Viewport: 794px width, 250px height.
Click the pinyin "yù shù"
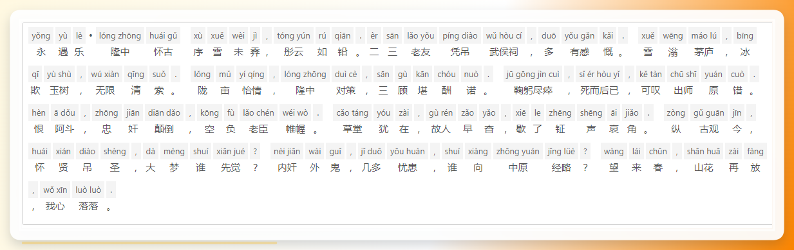60,74
